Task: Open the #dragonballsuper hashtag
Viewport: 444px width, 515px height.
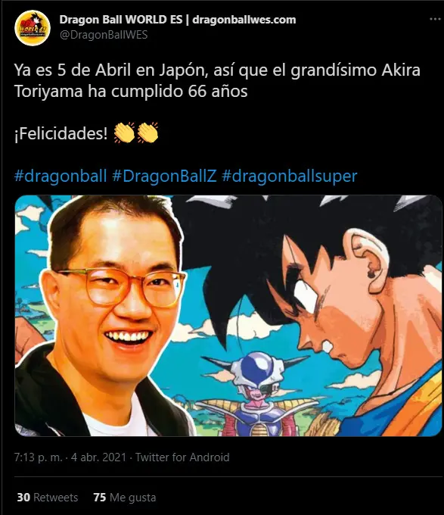Action: 289,176
